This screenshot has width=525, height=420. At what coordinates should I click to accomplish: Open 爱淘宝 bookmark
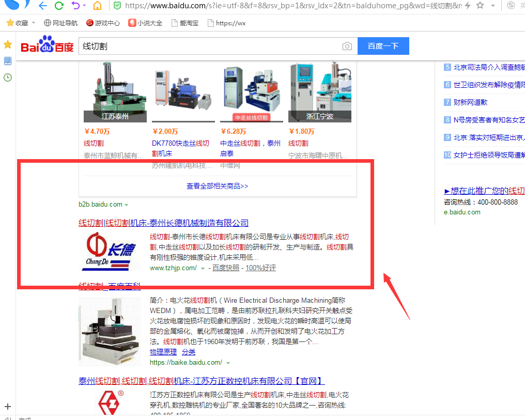click(x=185, y=23)
